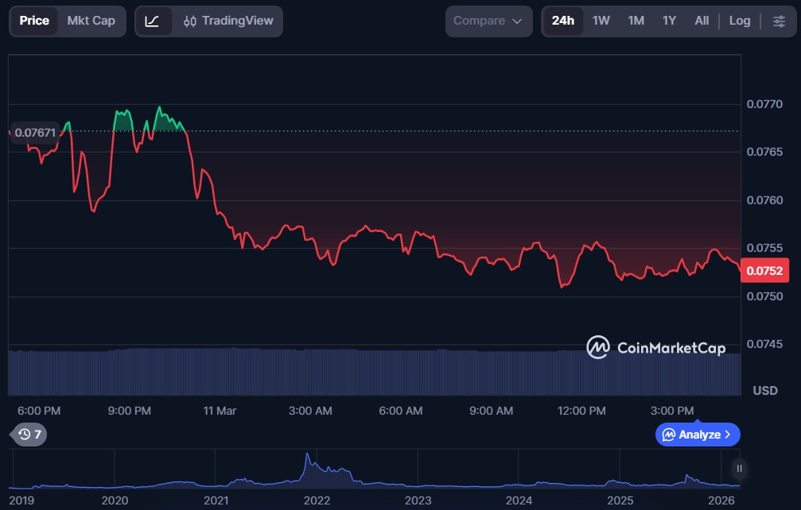Screen dimensions: 801x510
Task: Toggle the Log scale option
Action: 739,21
